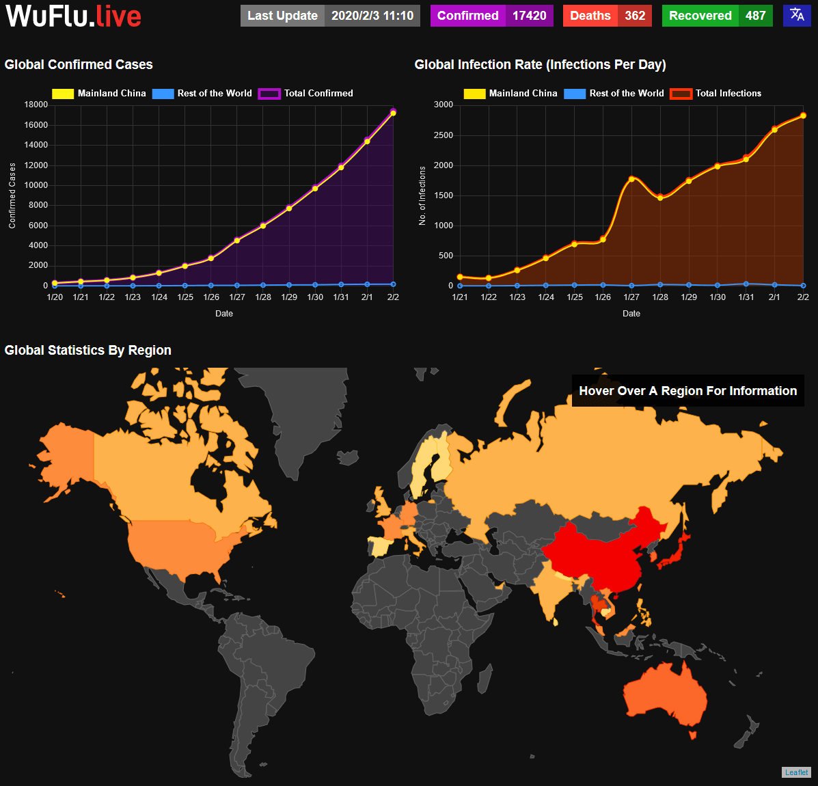818x786 pixels.
Task: Click the Hover Over A Region banner
Action: tap(687, 390)
